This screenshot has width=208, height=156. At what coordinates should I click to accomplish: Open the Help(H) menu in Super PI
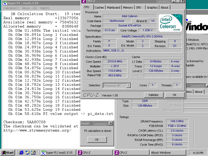coord(44,8)
